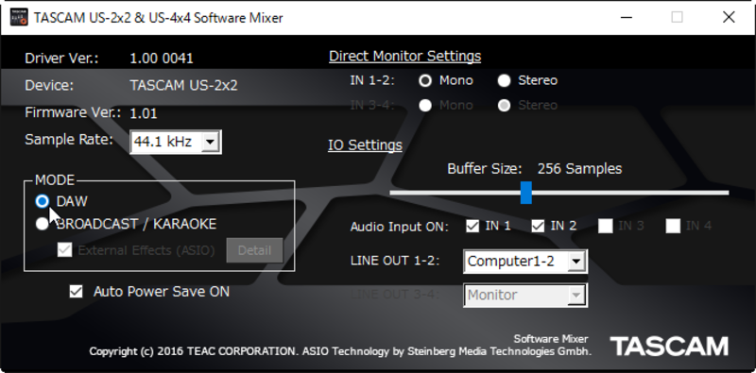Select the IN 3-4 Stereo radio button

point(504,106)
